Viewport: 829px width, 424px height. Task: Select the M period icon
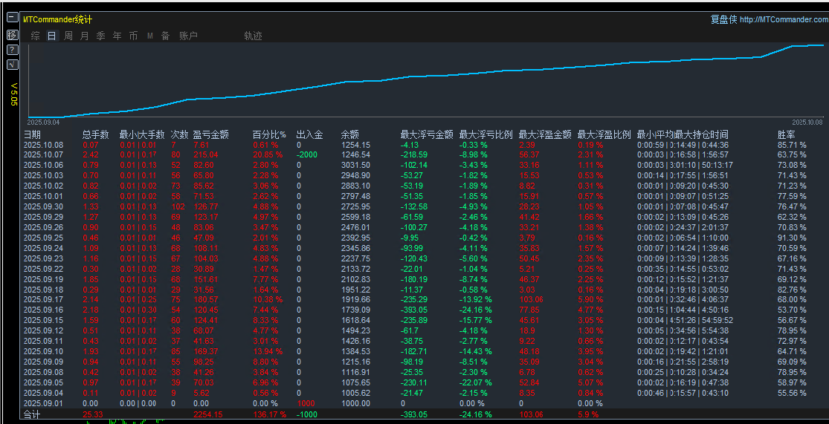click(x=149, y=36)
